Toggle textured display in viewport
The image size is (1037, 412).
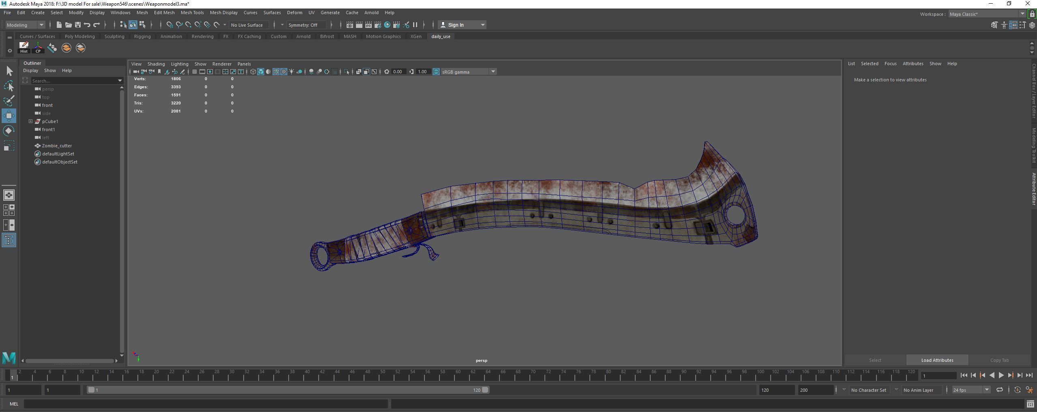pyautogui.click(x=284, y=72)
